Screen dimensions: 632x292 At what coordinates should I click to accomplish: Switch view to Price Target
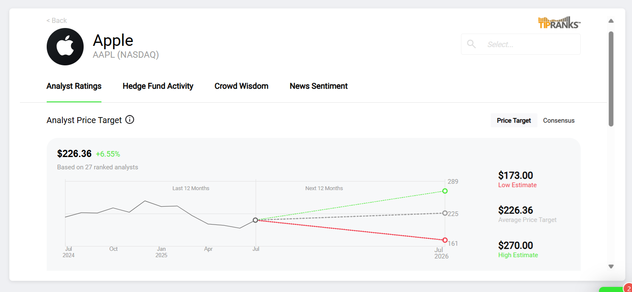coord(514,121)
